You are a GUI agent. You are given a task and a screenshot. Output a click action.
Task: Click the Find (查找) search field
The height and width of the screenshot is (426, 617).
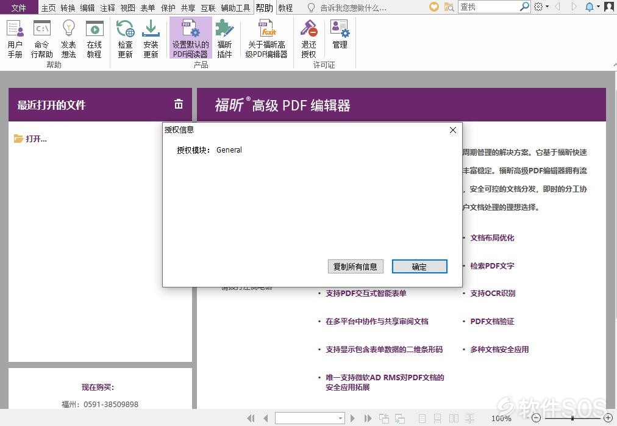coord(489,7)
